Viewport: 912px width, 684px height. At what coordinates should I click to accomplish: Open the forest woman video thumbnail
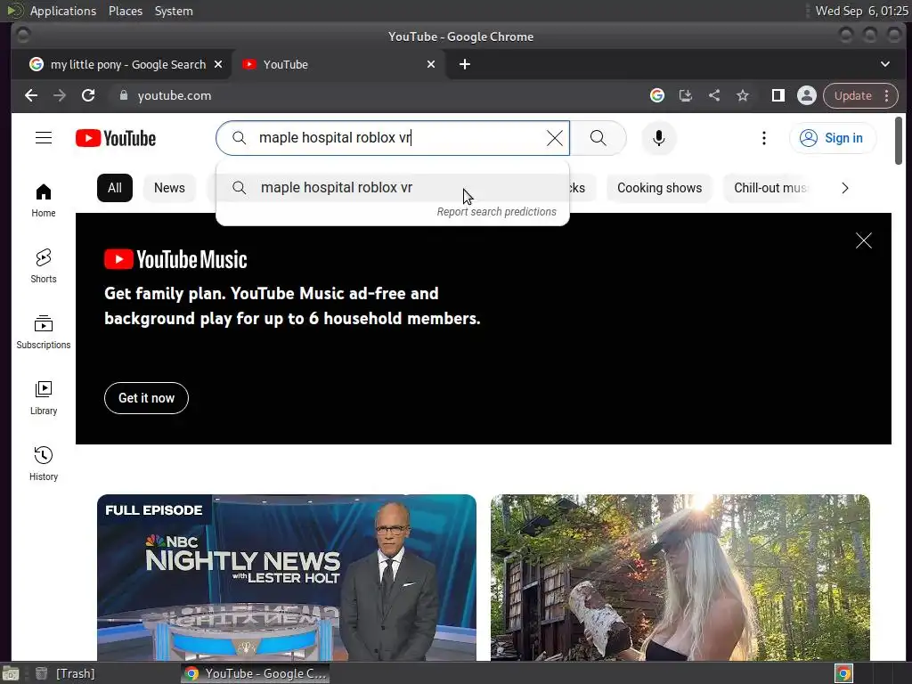pos(680,577)
